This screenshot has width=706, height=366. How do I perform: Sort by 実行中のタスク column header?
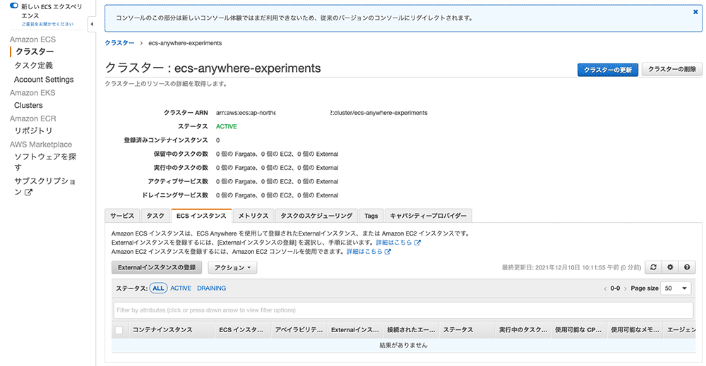tap(523, 330)
